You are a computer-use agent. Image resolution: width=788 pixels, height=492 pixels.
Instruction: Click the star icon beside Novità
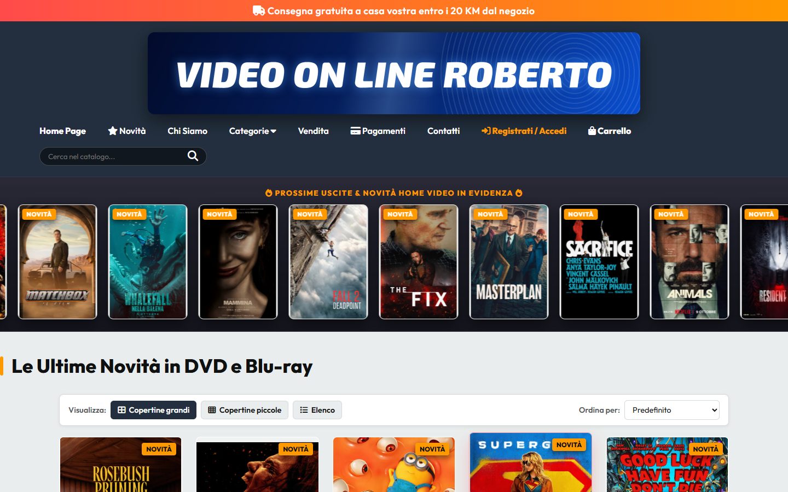point(113,131)
